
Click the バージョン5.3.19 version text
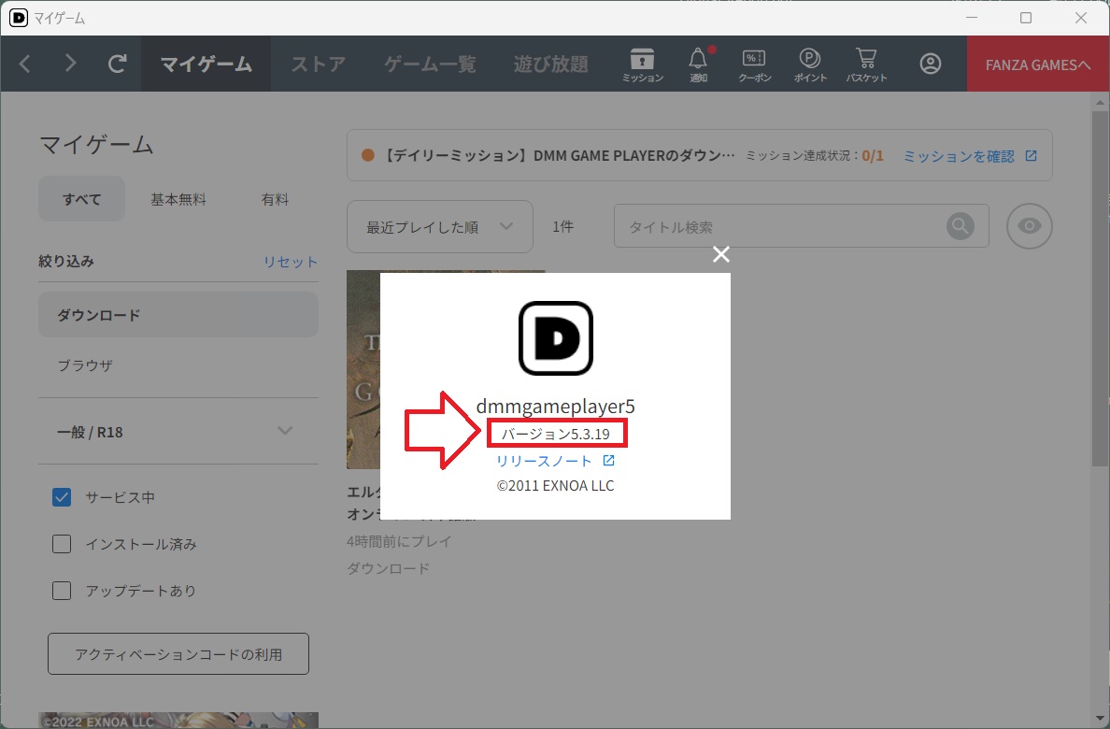click(x=556, y=435)
